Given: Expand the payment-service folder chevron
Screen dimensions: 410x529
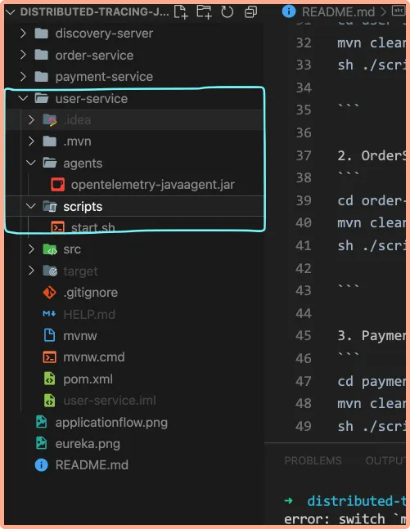Looking at the screenshot, I should coord(23,77).
